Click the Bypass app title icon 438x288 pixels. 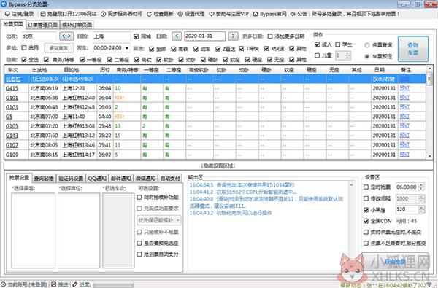click(x=4, y=4)
